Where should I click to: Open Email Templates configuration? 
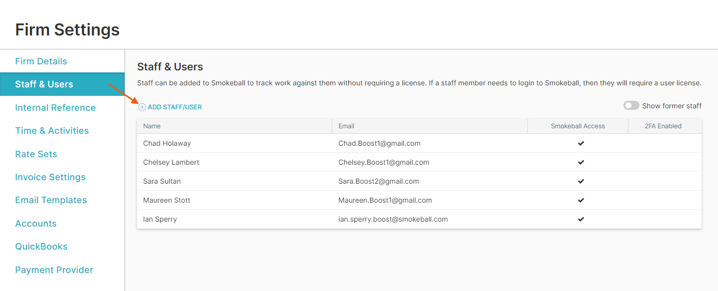point(51,200)
